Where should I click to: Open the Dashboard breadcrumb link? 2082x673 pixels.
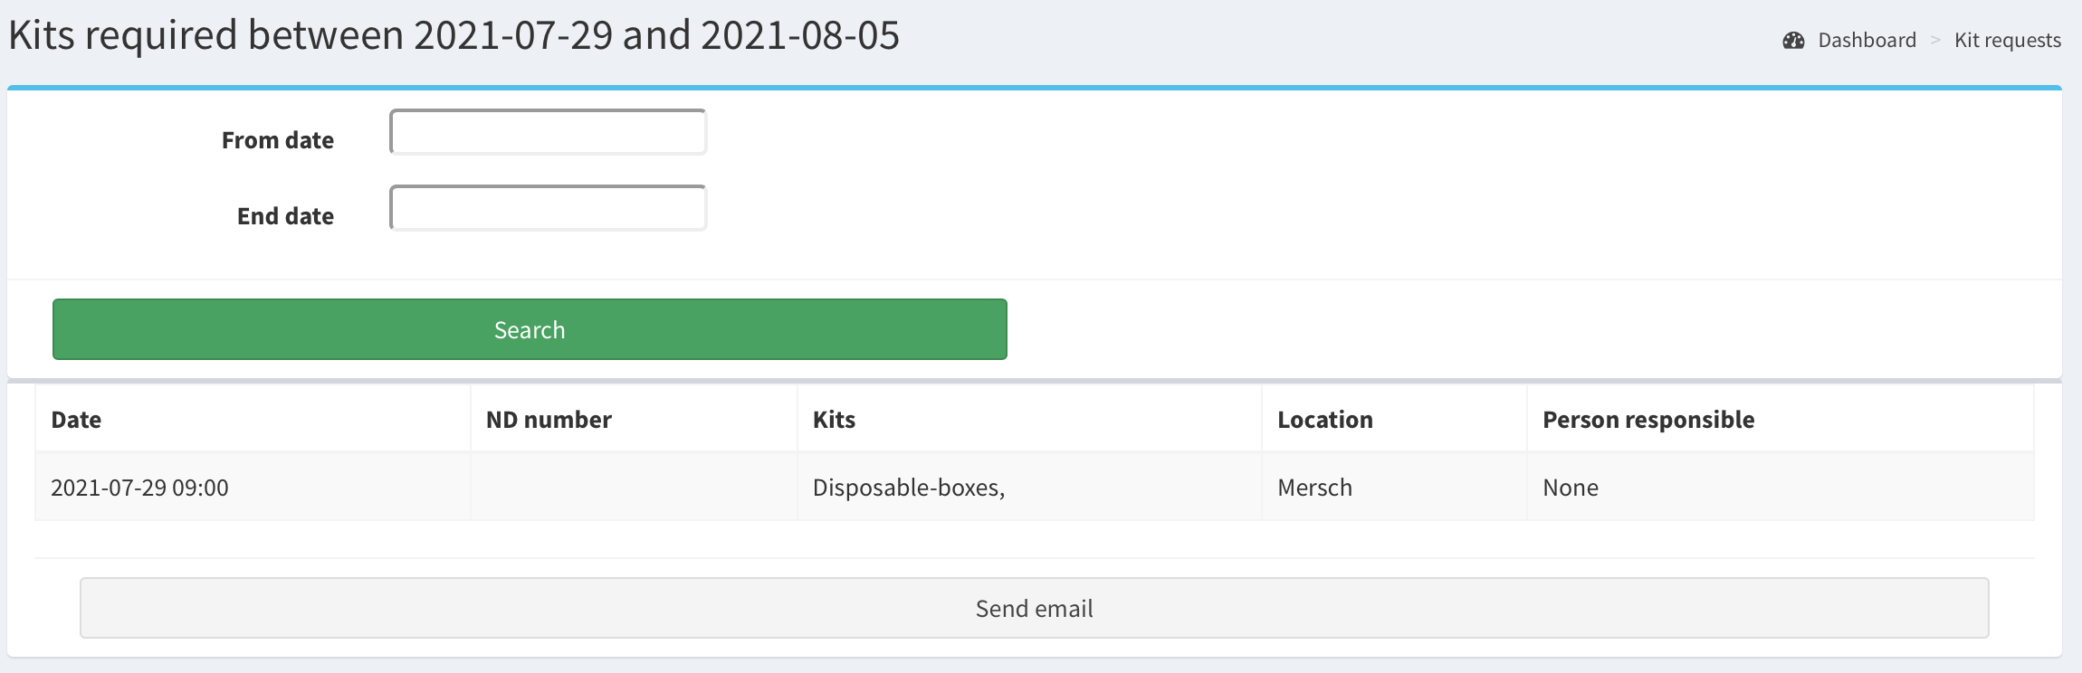pyautogui.click(x=1867, y=41)
